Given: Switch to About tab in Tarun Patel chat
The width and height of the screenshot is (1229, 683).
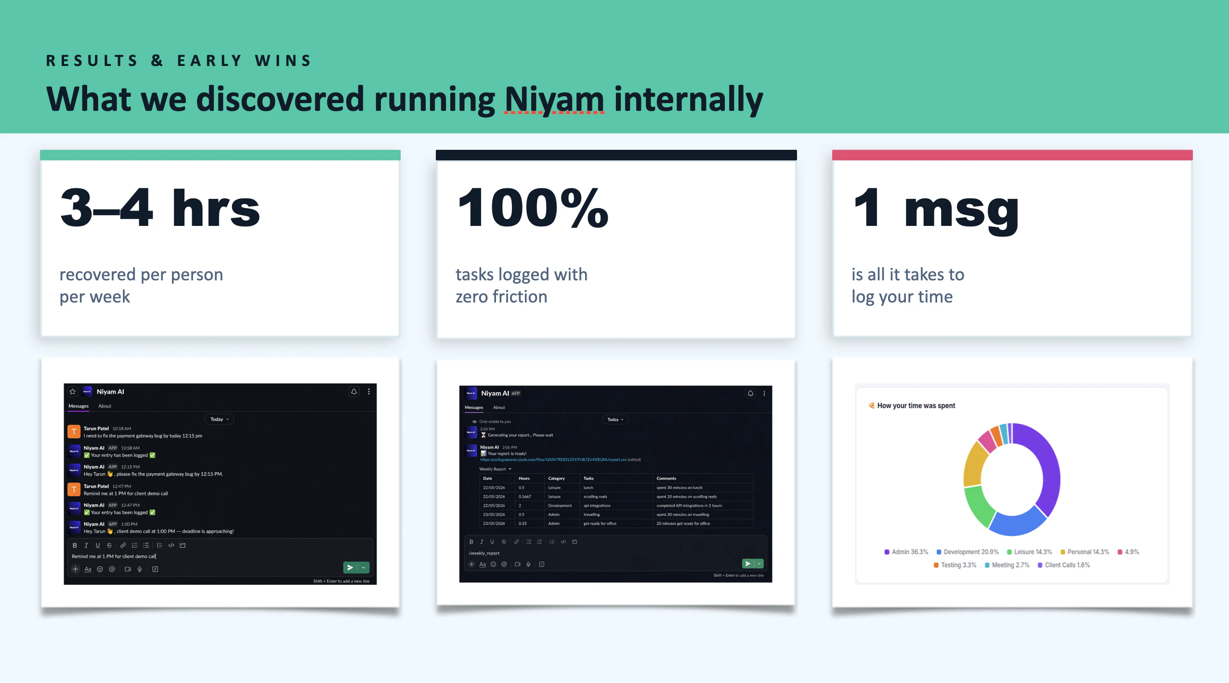Looking at the screenshot, I should (105, 406).
